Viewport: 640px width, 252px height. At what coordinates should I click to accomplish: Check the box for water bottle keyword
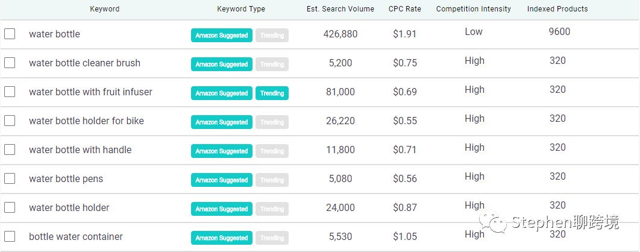[x=10, y=34]
